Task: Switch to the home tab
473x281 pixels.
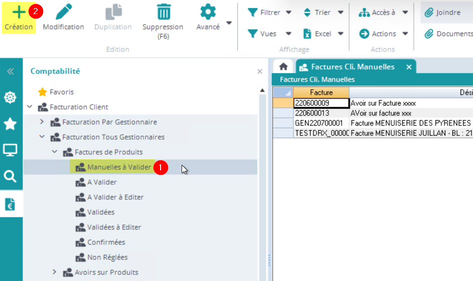Action: point(283,67)
